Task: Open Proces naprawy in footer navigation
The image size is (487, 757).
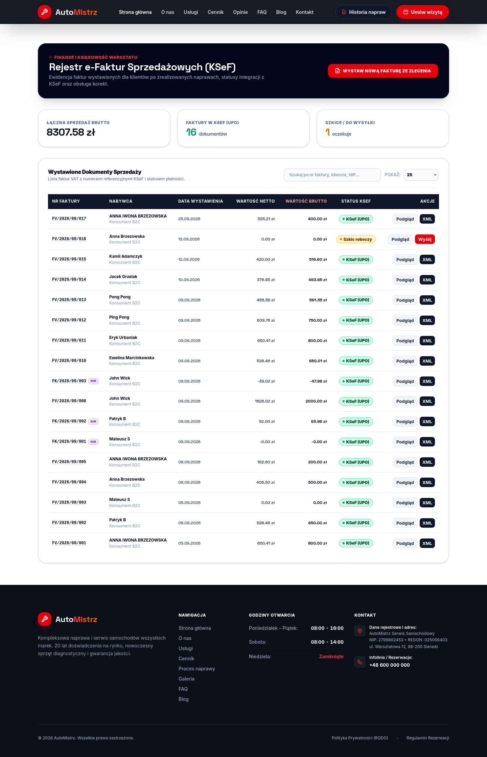Action: pyautogui.click(x=197, y=669)
